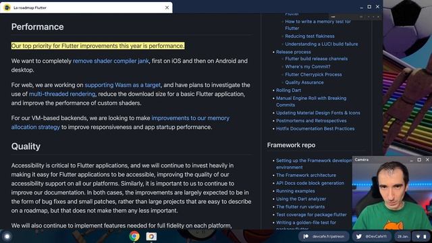Open the Chrome browser in the shelf
This screenshot has height=243, width=432.
click(x=134, y=236)
